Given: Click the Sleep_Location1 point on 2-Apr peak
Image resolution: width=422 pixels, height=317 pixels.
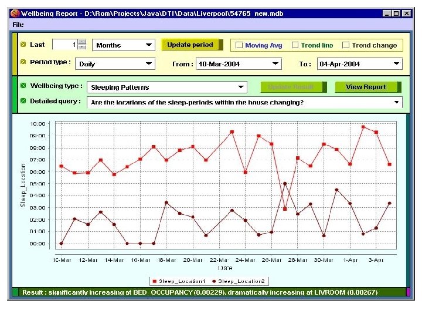Looking at the screenshot, I should pos(363,127).
